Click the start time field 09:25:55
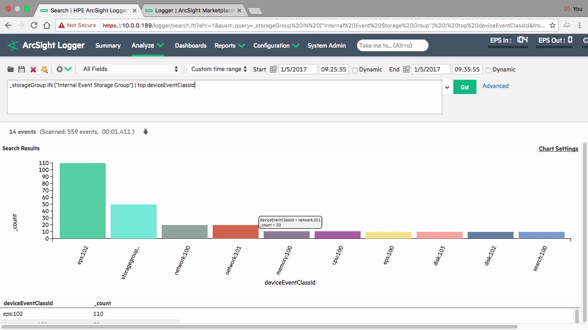The width and height of the screenshot is (588, 330). [334, 69]
